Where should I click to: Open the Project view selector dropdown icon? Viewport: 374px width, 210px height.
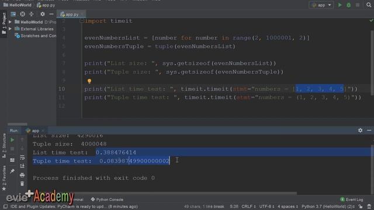point(13,14)
